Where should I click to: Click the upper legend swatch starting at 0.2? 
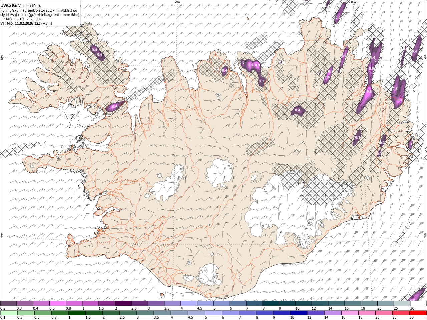(9, 304)
